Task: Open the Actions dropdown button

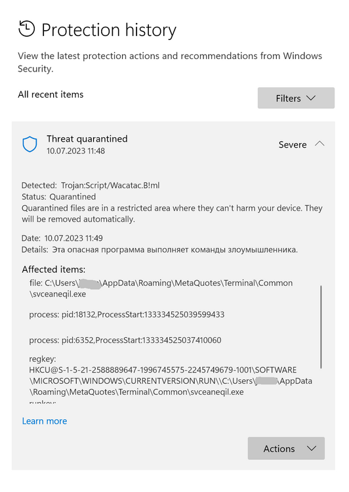Action: (286, 449)
